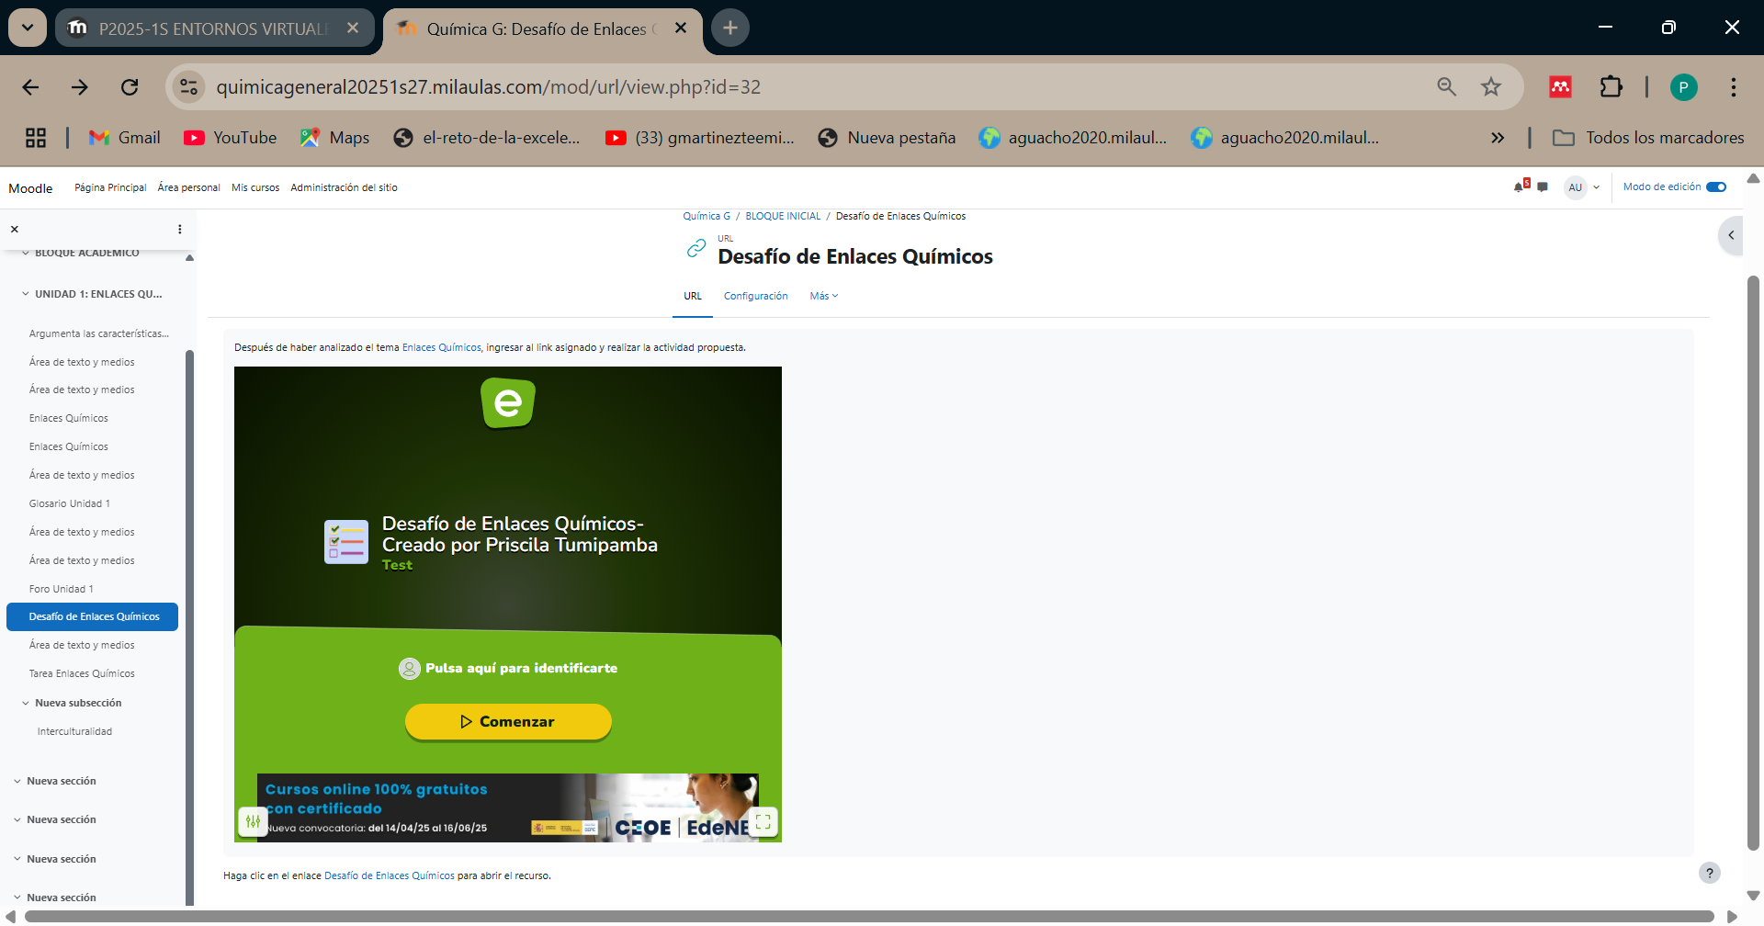The width and height of the screenshot is (1764, 926).
Task: Click the Química G breadcrumb
Action: click(707, 216)
